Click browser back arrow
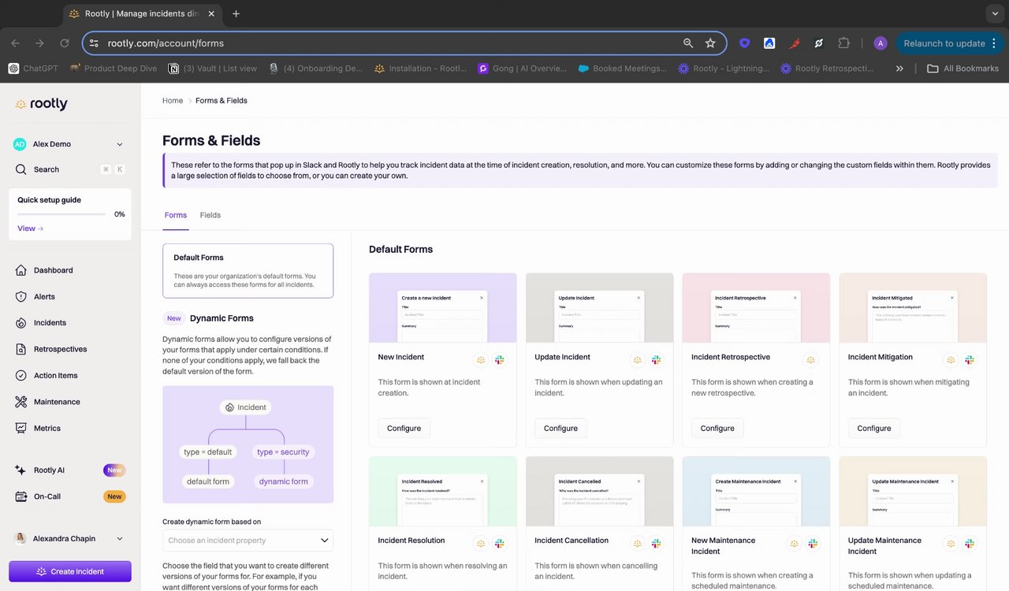1009x591 pixels. (15, 43)
